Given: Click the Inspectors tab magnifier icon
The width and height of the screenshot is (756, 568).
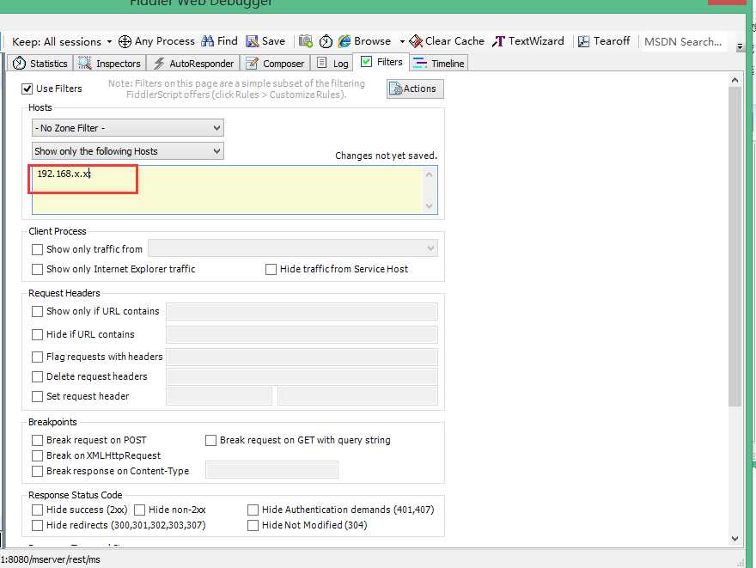Looking at the screenshot, I should [x=85, y=64].
